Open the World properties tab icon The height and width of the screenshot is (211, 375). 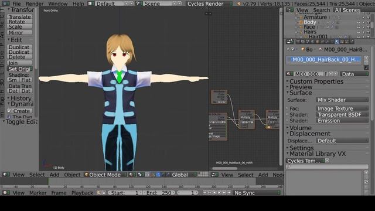coord(312,42)
